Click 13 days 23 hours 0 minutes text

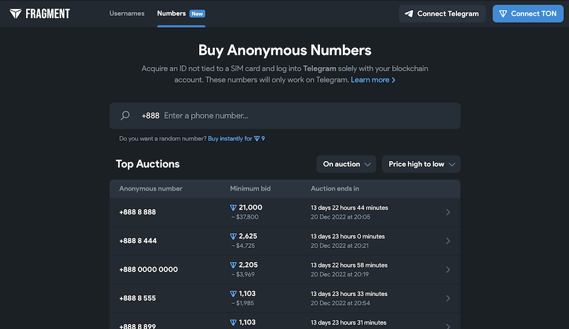(348, 236)
